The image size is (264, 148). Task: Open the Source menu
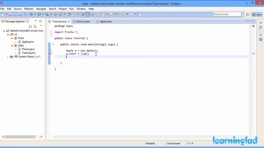pyautogui.click(x=18, y=9)
